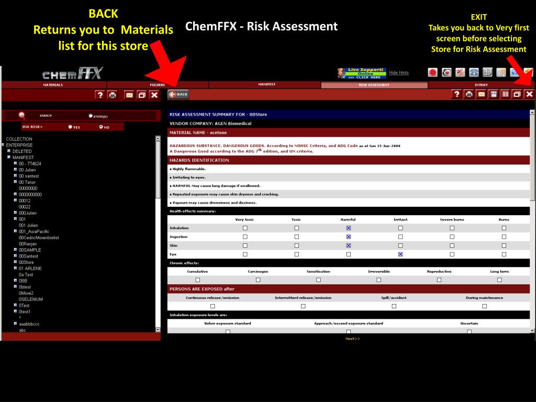
Task: Go to the Next>> page link
Action: [352, 339]
